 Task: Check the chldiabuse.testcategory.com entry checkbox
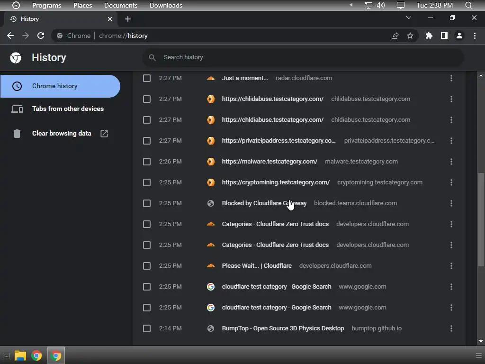point(147,120)
